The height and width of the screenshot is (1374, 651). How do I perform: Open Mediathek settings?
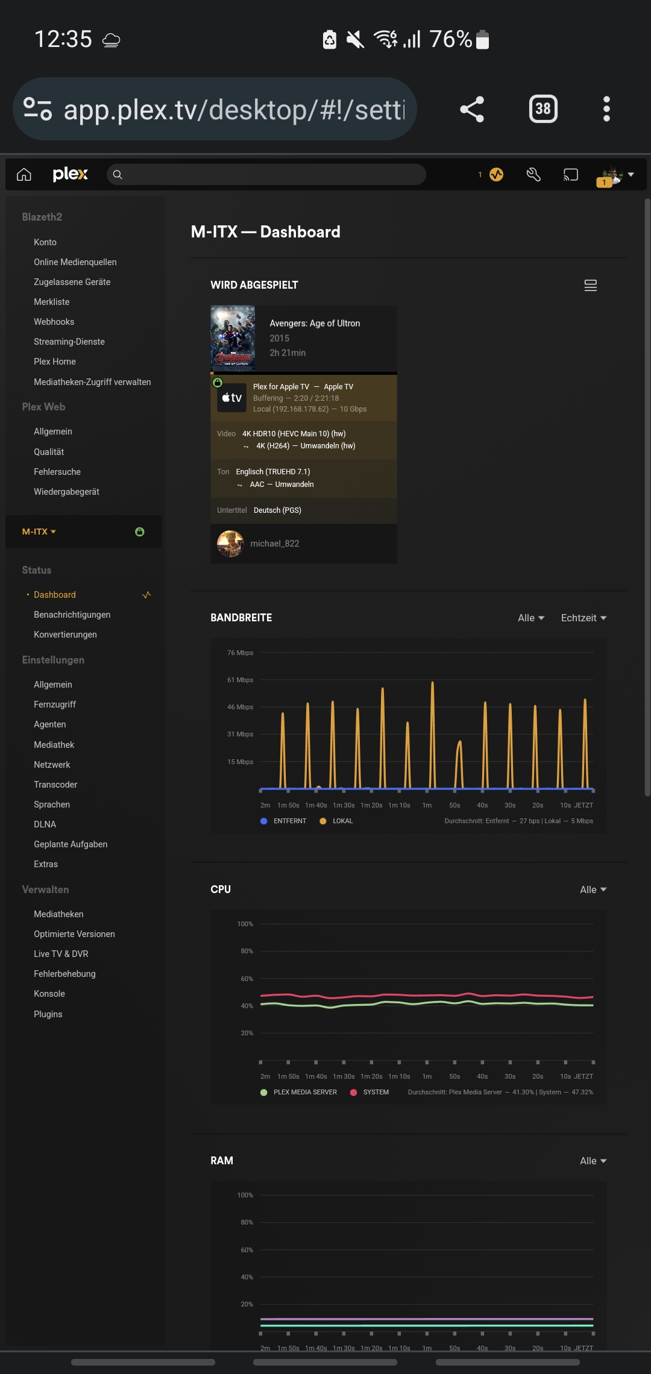point(54,745)
